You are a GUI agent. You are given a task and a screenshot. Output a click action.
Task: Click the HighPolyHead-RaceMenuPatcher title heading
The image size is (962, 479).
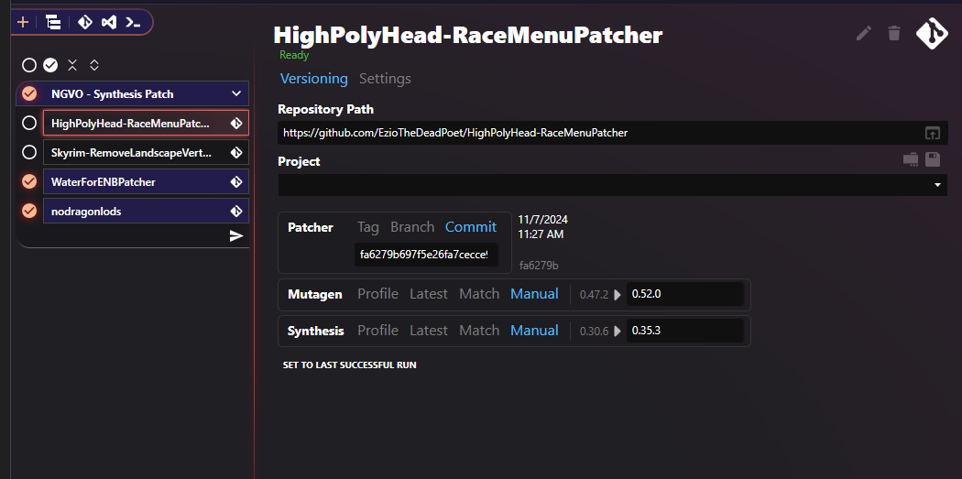pyautogui.click(x=468, y=35)
